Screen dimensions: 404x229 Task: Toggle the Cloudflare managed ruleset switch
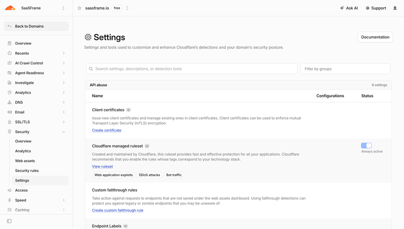click(x=367, y=146)
